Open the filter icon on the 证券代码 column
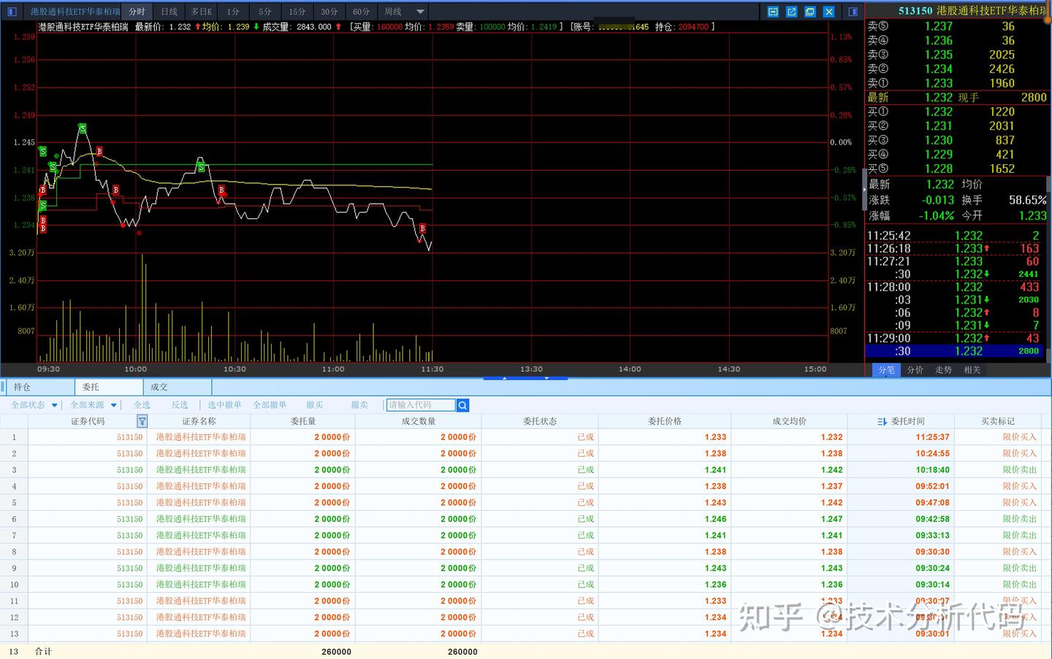Screen dimensions: 1052x659 [x=142, y=421]
